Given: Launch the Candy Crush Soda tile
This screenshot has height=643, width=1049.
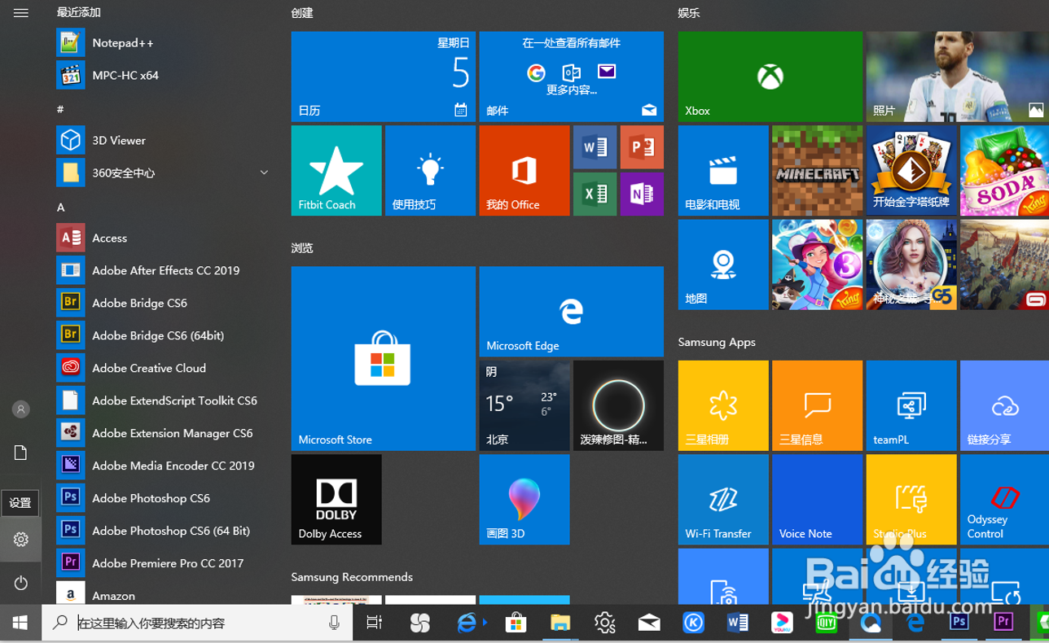Looking at the screenshot, I should click(1004, 170).
